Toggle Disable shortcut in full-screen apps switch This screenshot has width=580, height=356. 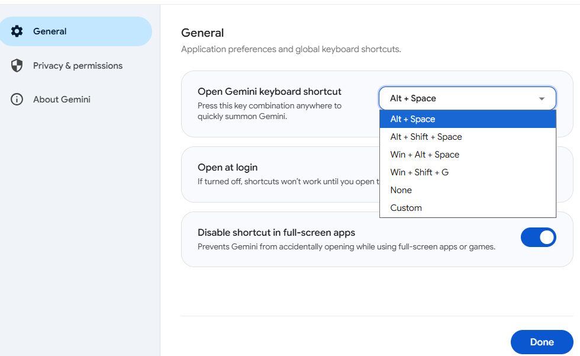tap(538, 237)
